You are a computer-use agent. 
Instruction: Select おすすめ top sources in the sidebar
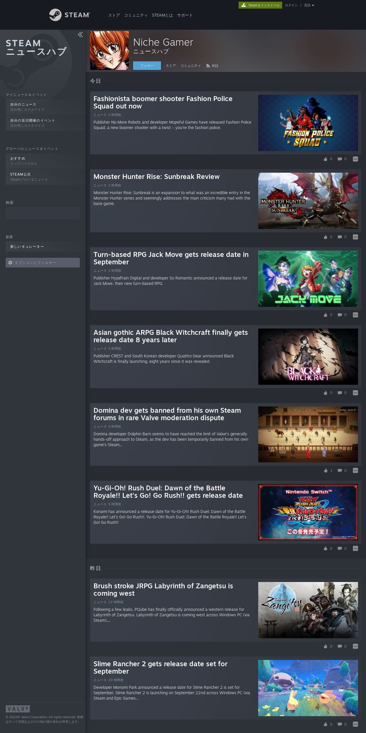(46, 161)
